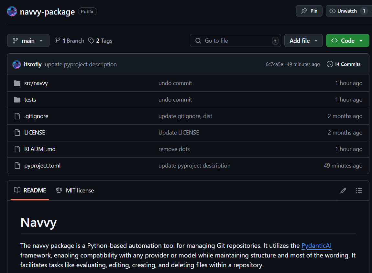Open the README.md file
Image resolution: width=372 pixels, height=273 pixels.
[40, 149]
